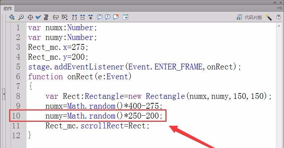The image size is (284, 148).
Task: Click the opening brace on line 7
Action: (31, 86)
